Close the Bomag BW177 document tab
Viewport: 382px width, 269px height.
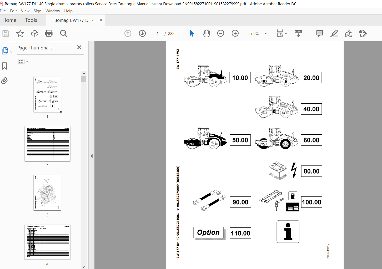[101, 20]
